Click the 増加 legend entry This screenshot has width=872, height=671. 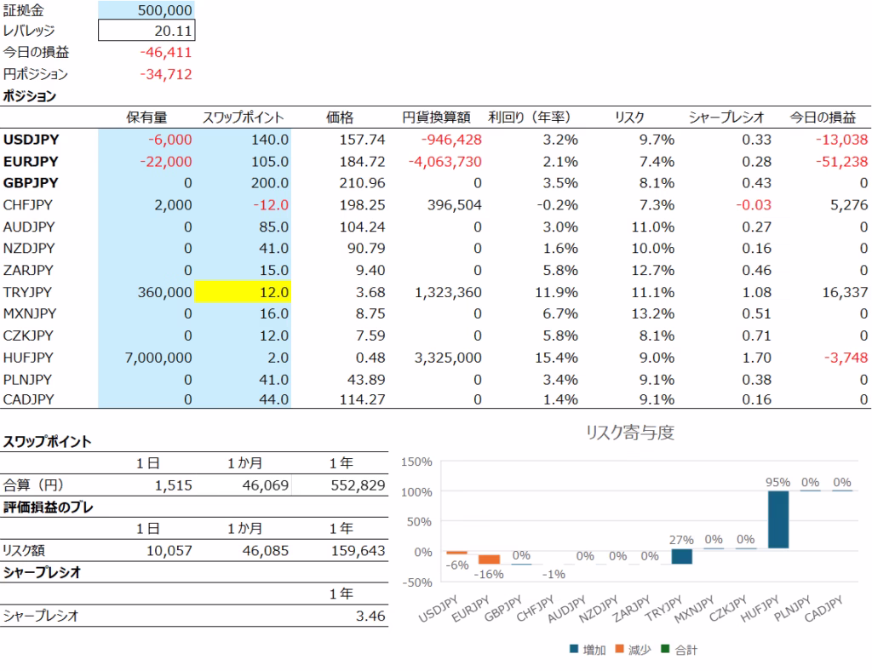[588, 650]
